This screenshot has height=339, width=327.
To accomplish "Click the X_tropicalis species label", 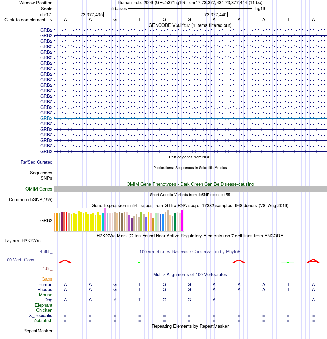I will 41,316.
